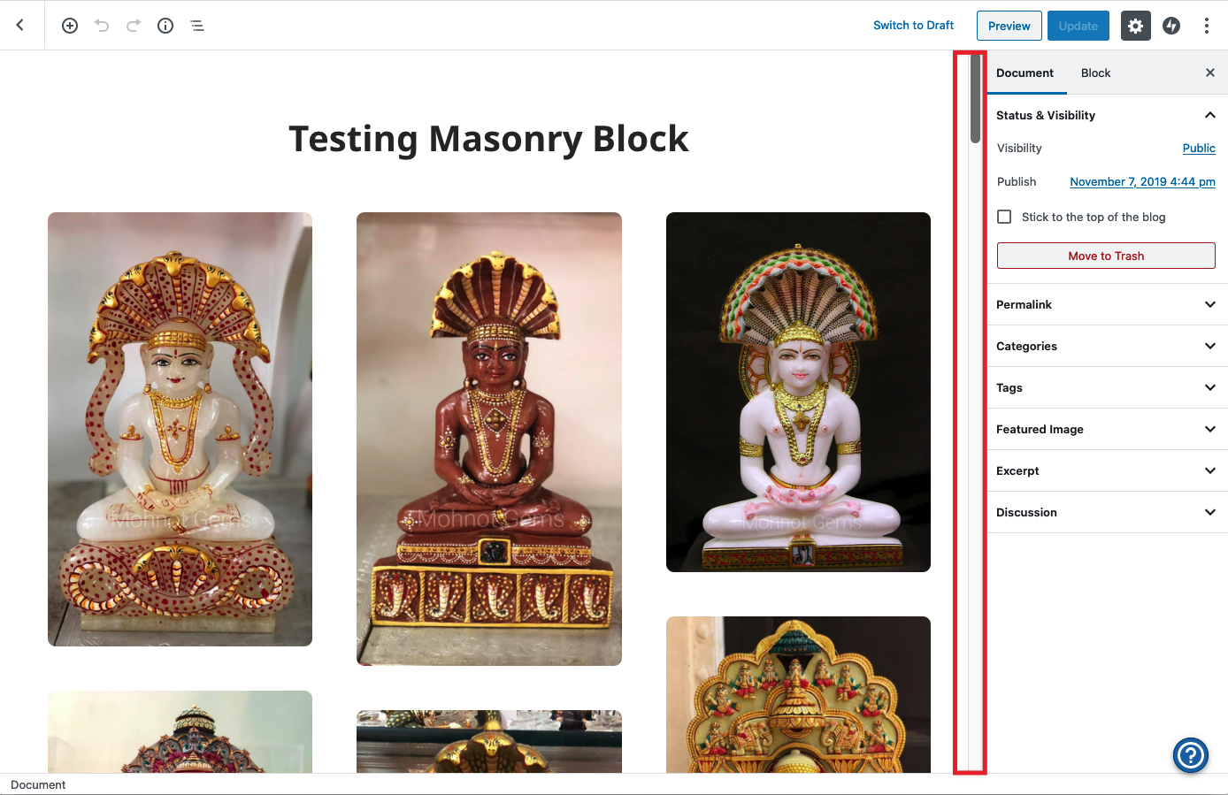Open more tools and options menu

[x=1207, y=26]
